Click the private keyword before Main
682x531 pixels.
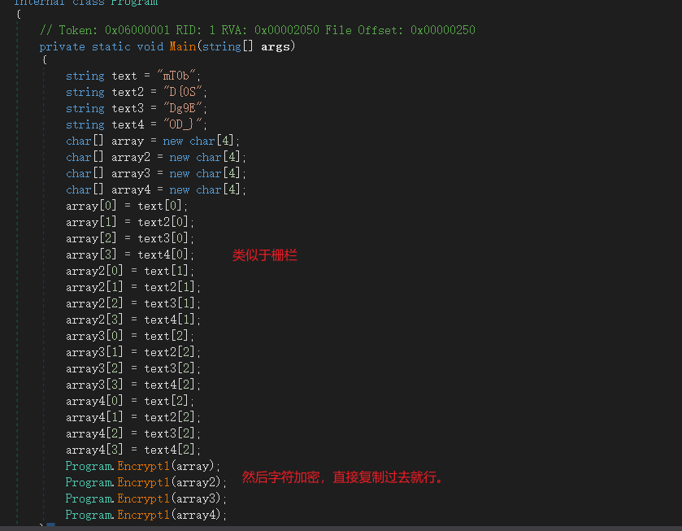pyautogui.click(x=62, y=46)
